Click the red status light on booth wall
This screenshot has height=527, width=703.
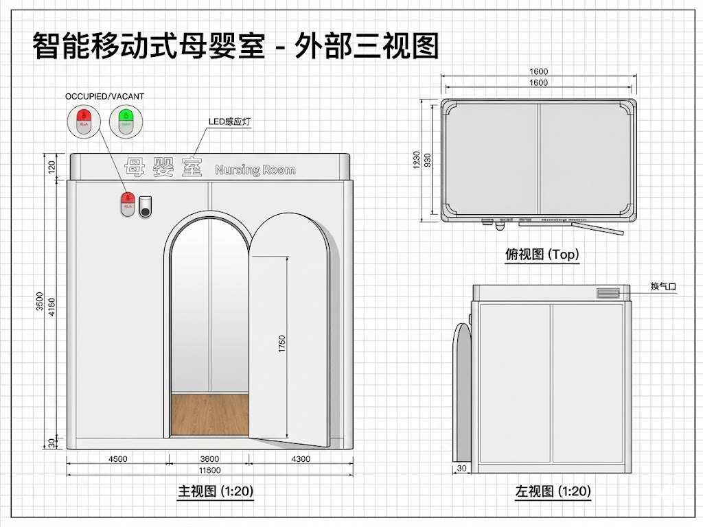128,204
